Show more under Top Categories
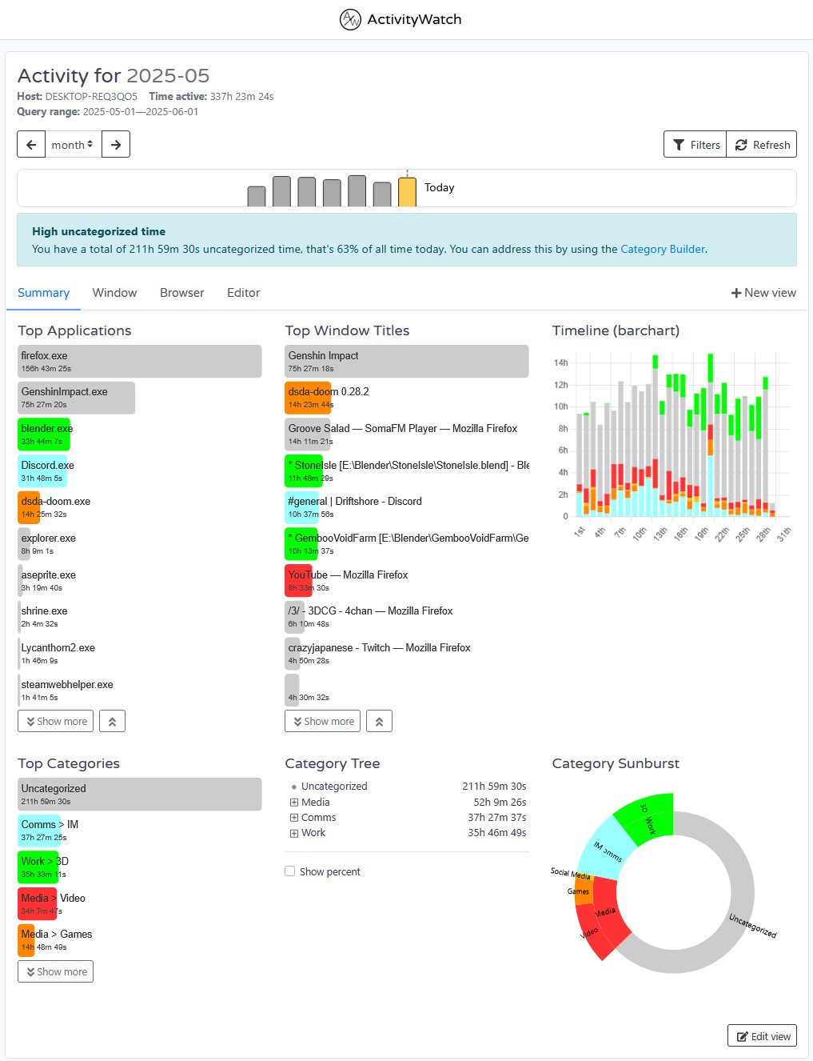The width and height of the screenshot is (813, 1061). 55,971
